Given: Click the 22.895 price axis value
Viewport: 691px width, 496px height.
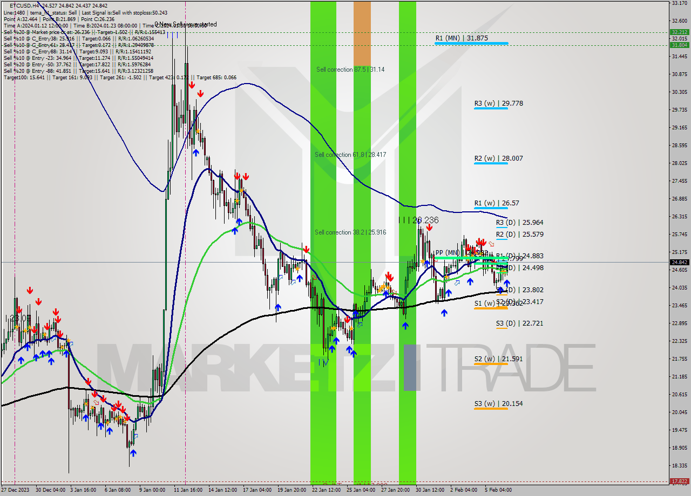Looking at the screenshot, I should pos(680,323).
